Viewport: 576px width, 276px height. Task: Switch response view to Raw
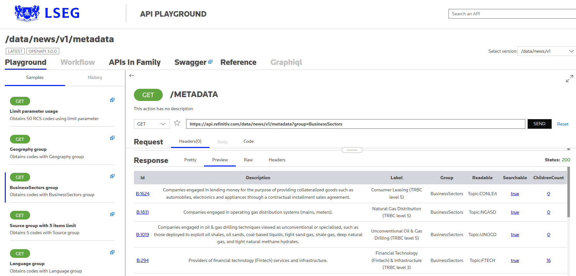[248, 160]
